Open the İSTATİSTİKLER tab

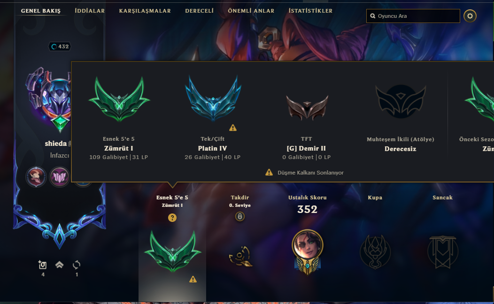(x=311, y=11)
